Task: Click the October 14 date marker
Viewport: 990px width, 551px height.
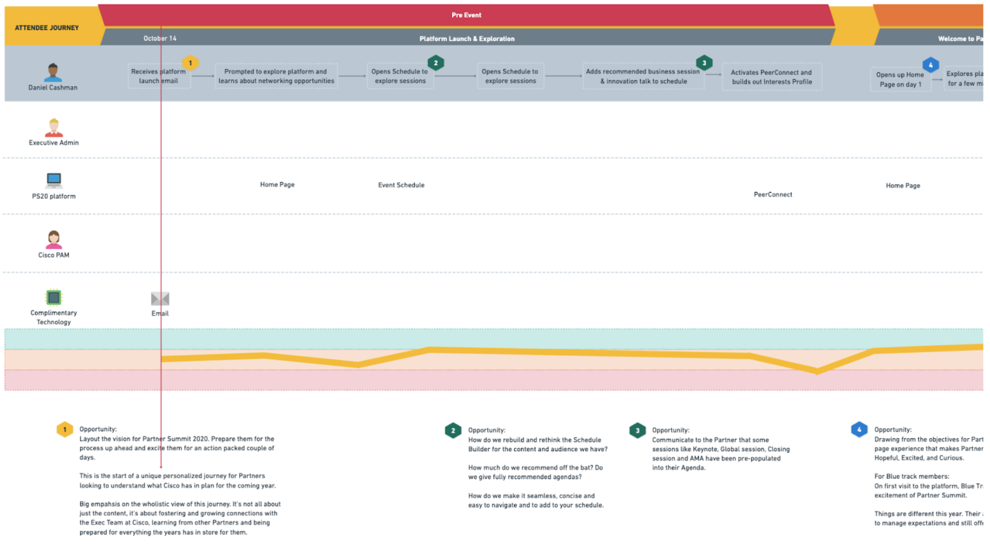Action: point(160,38)
